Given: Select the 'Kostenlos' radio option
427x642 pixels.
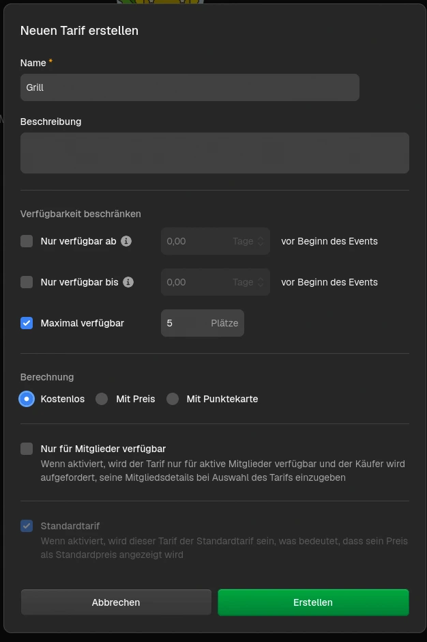Looking at the screenshot, I should pyautogui.click(x=27, y=399).
